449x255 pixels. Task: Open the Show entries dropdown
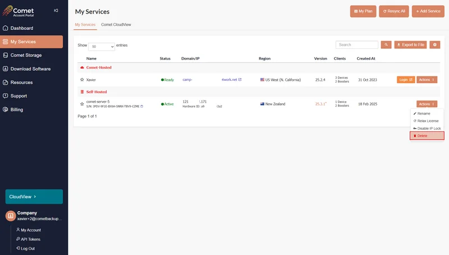pos(102,47)
